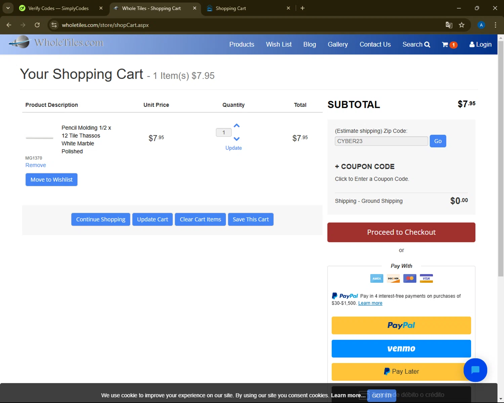Click the translate page icon in address bar
Screen dimensions: 504x403
[x=449, y=25]
